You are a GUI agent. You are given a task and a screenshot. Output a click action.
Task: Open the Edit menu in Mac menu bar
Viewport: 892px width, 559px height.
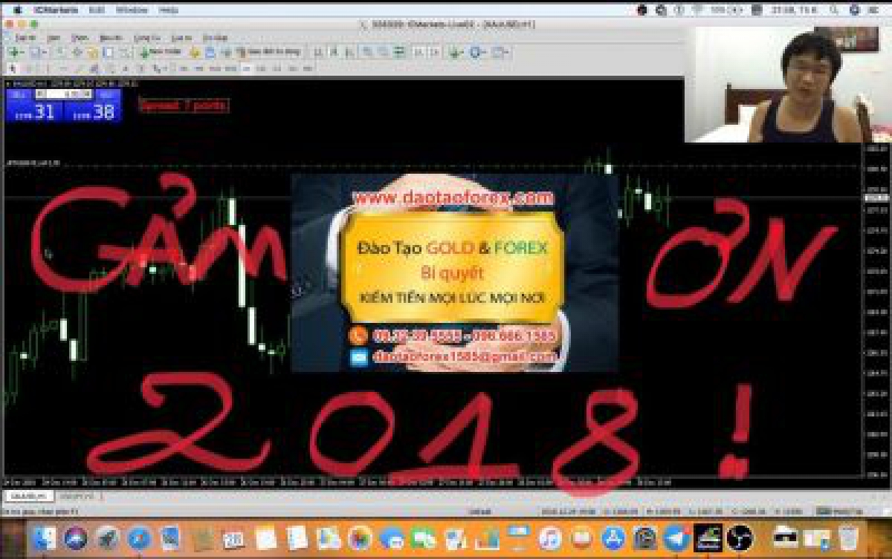(97, 10)
